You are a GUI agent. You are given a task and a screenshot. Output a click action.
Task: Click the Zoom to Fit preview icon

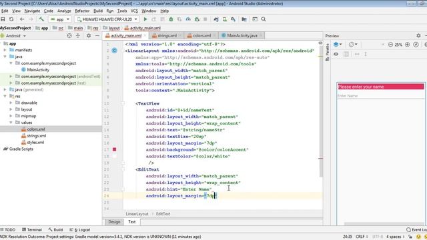(x=416, y=45)
